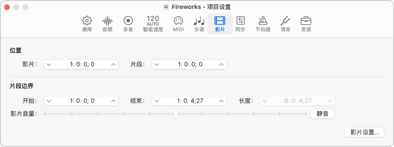
Task: Decrease the 影片 position value with down chevron
Action: (x=48, y=65)
